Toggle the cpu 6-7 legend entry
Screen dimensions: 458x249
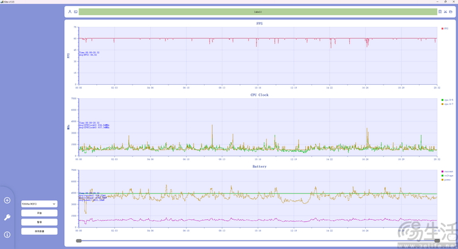(446, 104)
